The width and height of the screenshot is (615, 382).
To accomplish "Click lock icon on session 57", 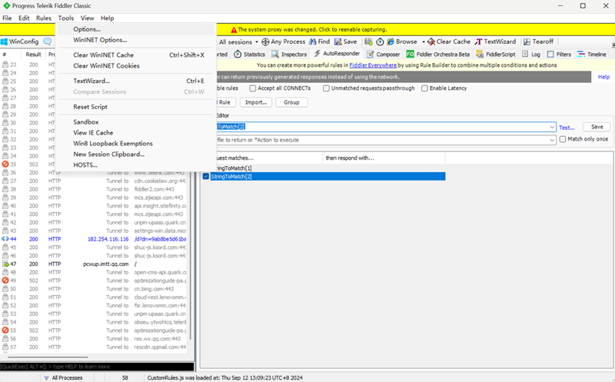I will tap(5, 347).
